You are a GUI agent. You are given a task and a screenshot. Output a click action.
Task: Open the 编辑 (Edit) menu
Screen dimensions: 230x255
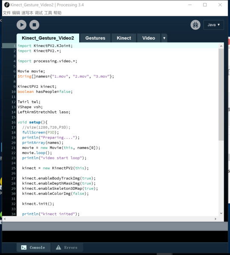[x=16, y=13]
